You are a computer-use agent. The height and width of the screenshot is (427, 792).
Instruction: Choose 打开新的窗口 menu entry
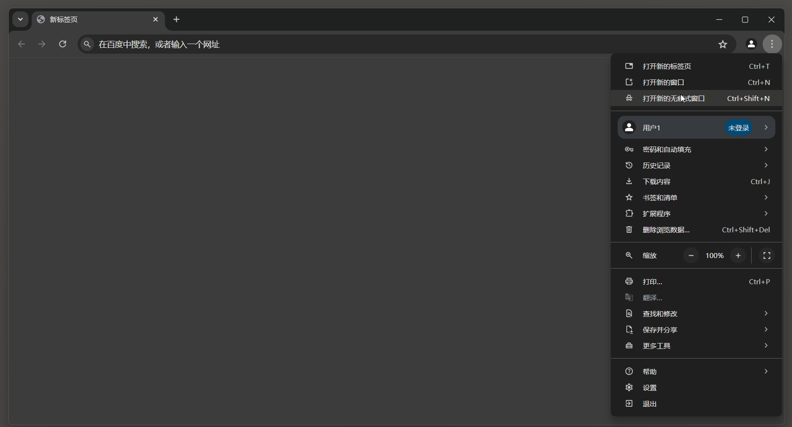pyautogui.click(x=697, y=82)
